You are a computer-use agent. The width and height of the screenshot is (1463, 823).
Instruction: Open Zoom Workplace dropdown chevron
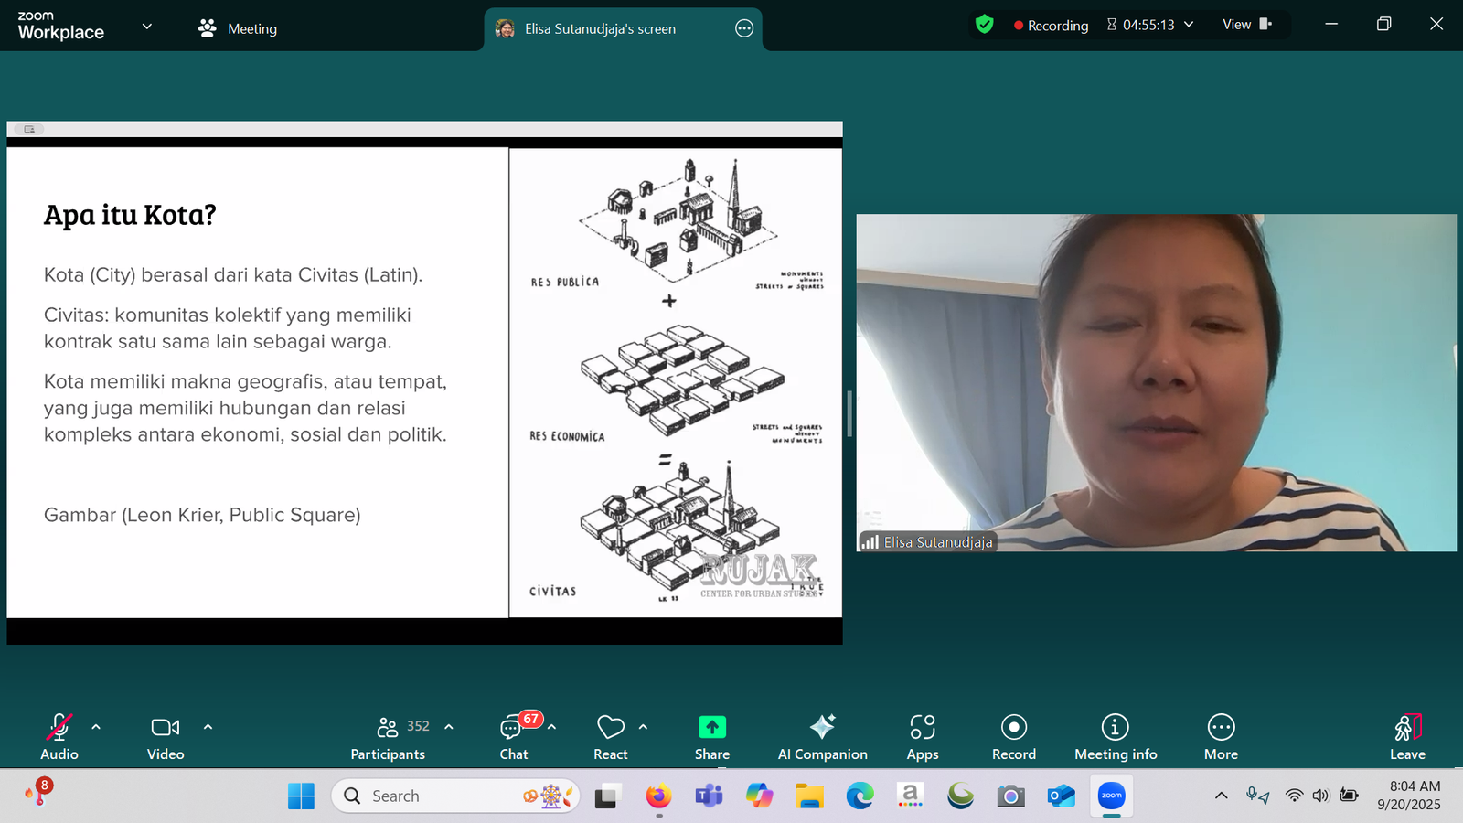coord(146,27)
